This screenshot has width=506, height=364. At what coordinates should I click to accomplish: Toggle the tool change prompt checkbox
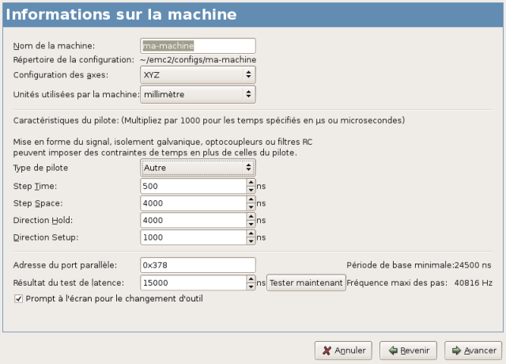(x=19, y=298)
